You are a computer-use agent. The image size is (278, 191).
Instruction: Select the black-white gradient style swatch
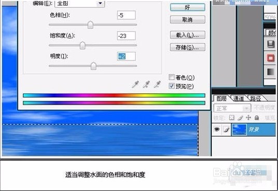coord(271,72)
